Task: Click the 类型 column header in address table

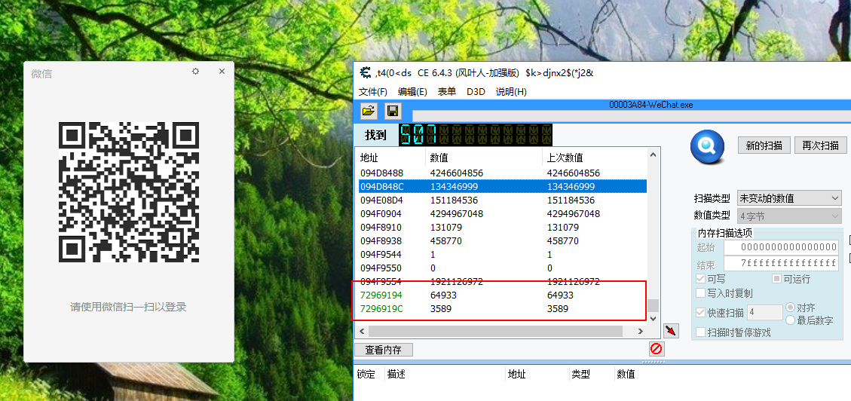Action: [580, 375]
